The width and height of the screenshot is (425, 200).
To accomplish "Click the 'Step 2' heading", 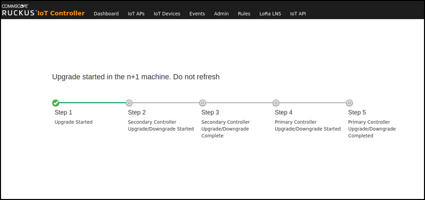I will (137, 112).
